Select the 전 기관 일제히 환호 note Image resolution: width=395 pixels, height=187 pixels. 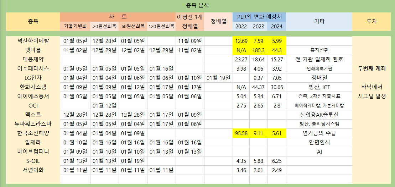(319, 60)
